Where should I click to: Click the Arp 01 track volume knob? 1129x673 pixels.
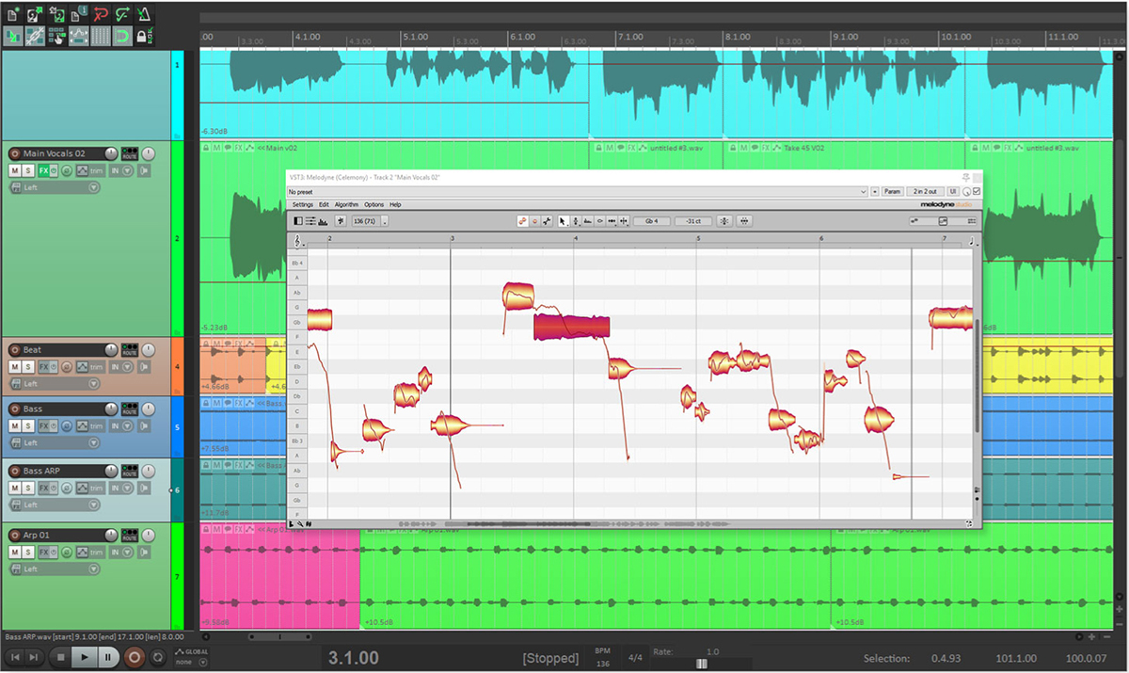(111, 535)
